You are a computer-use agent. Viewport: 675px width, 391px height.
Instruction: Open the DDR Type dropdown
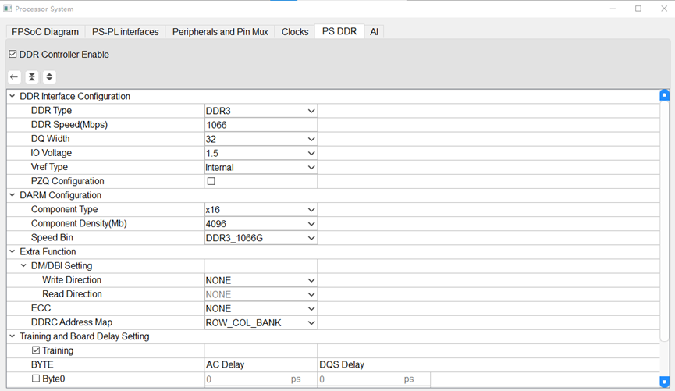[x=261, y=111]
